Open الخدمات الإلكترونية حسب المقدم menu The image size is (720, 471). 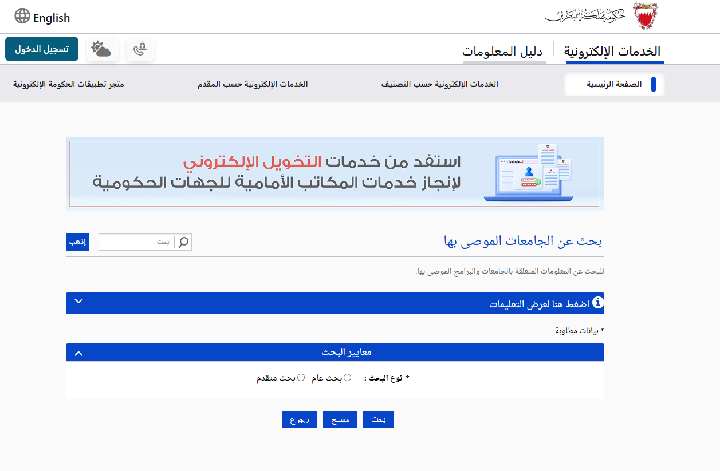coord(253,84)
